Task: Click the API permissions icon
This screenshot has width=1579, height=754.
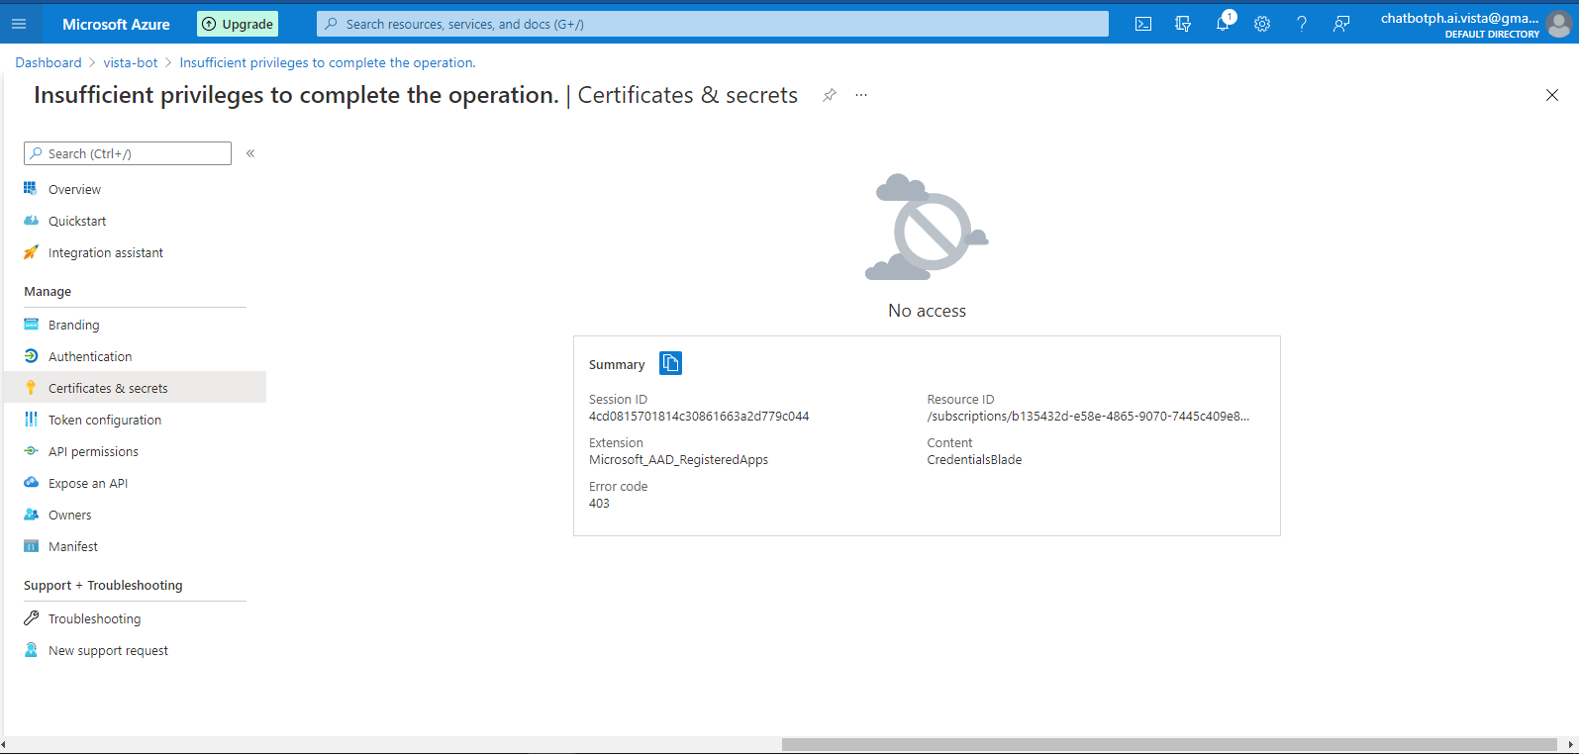Action: (x=31, y=451)
